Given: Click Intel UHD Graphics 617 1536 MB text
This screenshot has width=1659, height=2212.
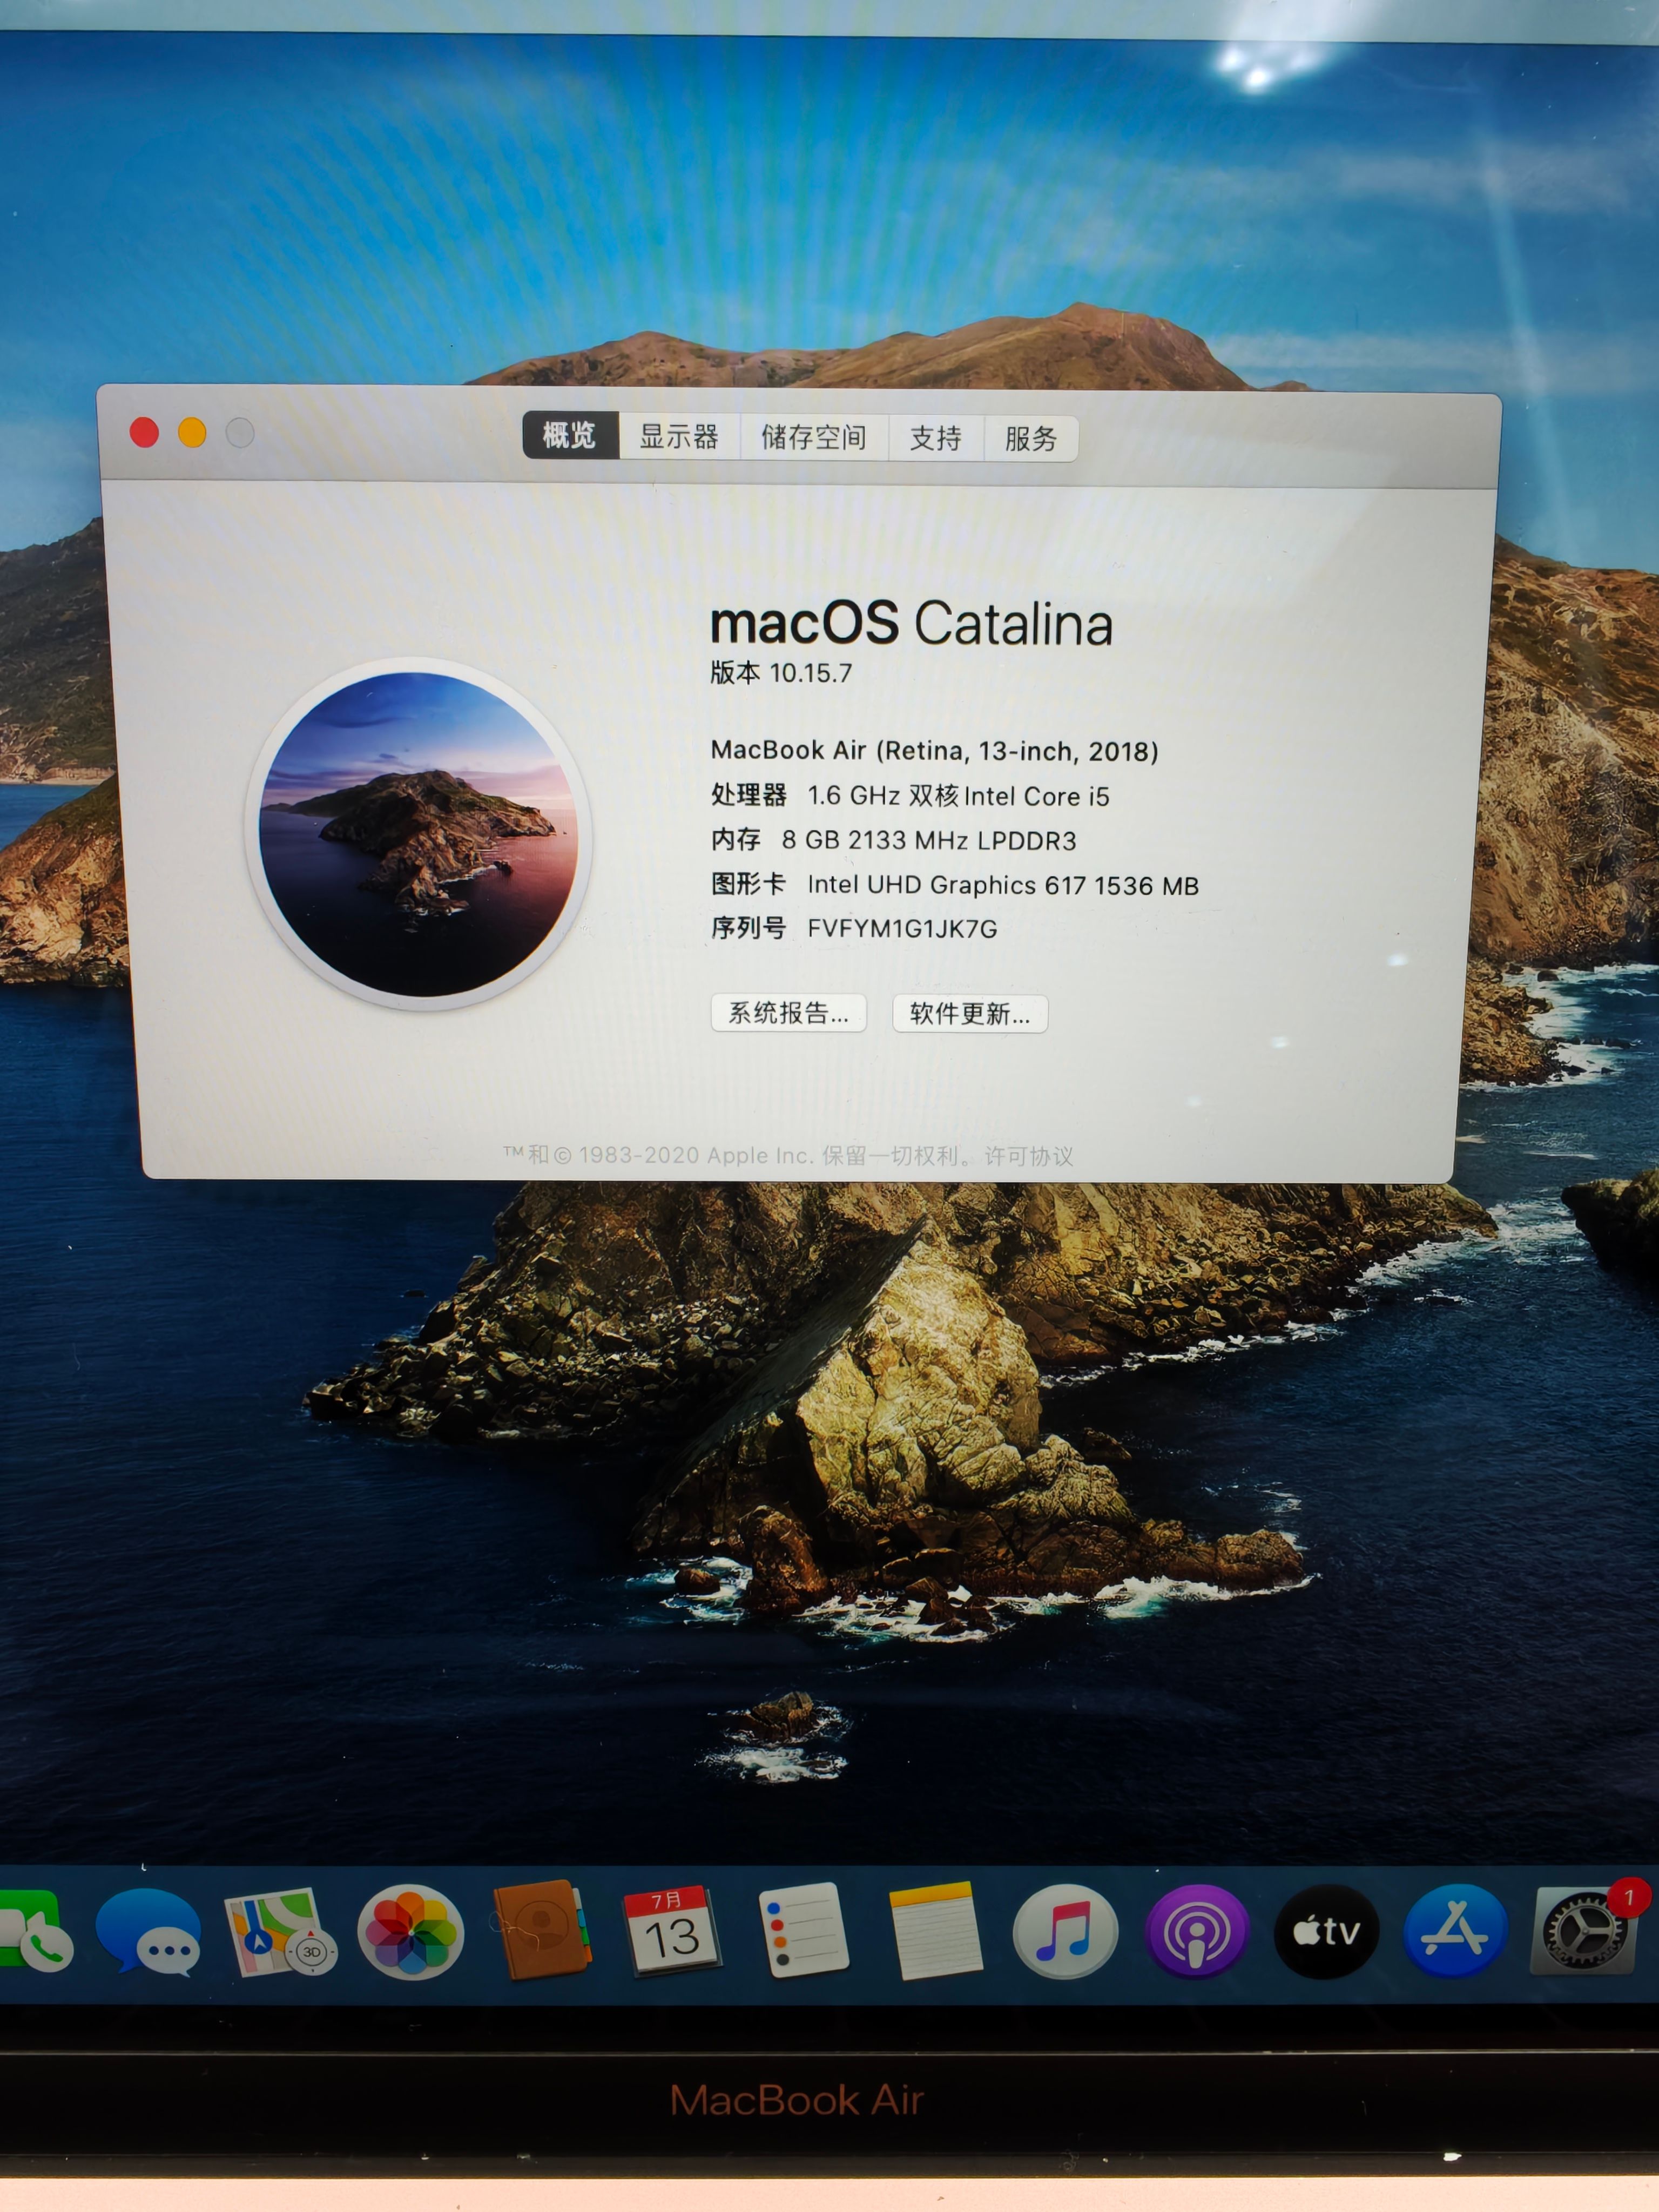Looking at the screenshot, I should pos(1003,885).
